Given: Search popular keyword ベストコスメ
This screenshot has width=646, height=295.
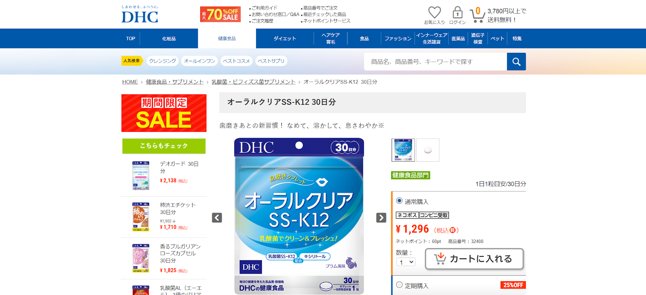Looking at the screenshot, I should (x=236, y=61).
